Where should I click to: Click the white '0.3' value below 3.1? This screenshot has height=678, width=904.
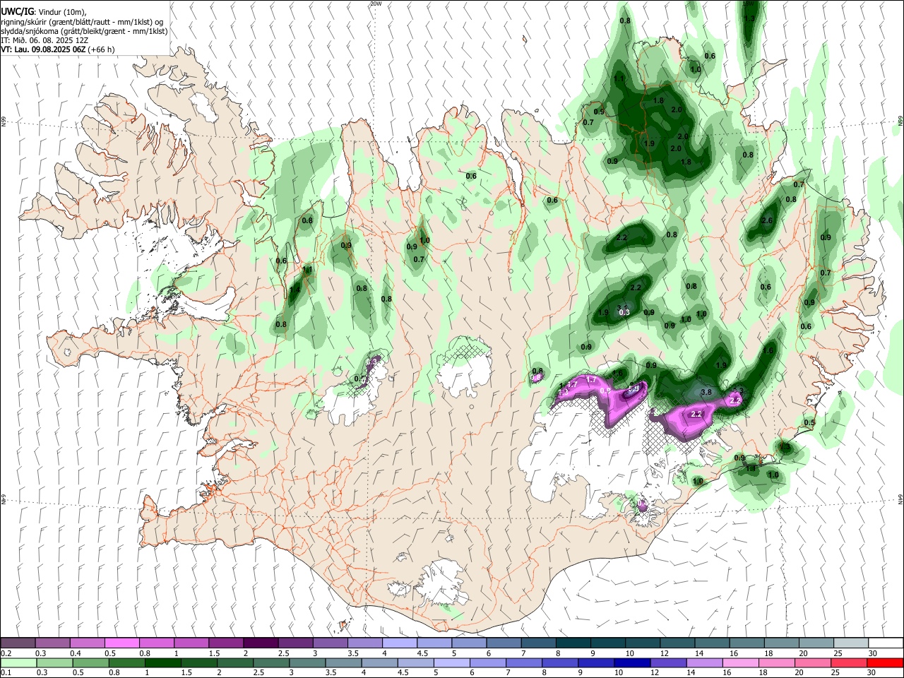coord(624,312)
